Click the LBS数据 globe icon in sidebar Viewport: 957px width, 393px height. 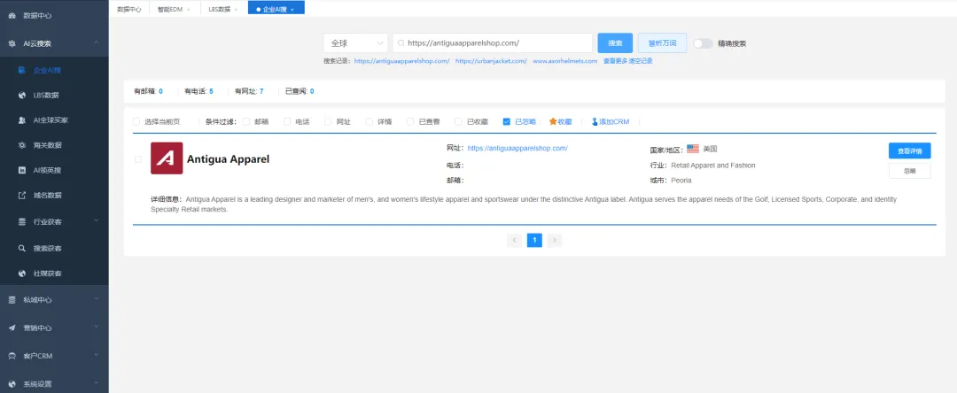(x=22, y=96)
